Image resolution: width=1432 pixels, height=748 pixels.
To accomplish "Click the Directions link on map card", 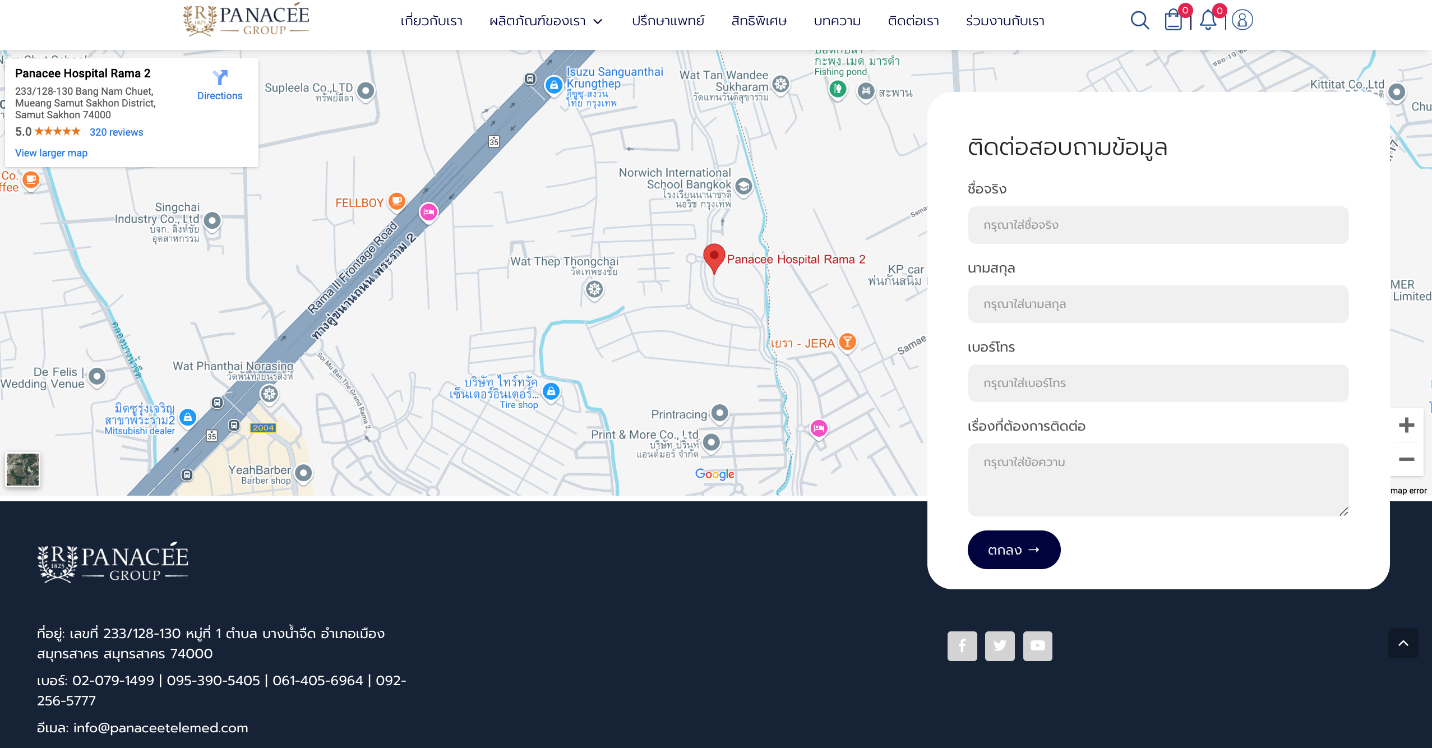I will [x=220, y=96].
